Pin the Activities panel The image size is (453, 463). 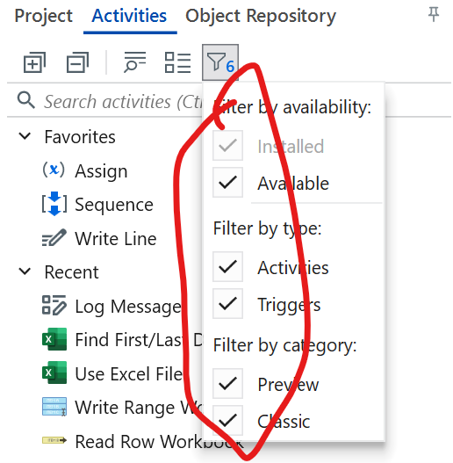(433, 14)
